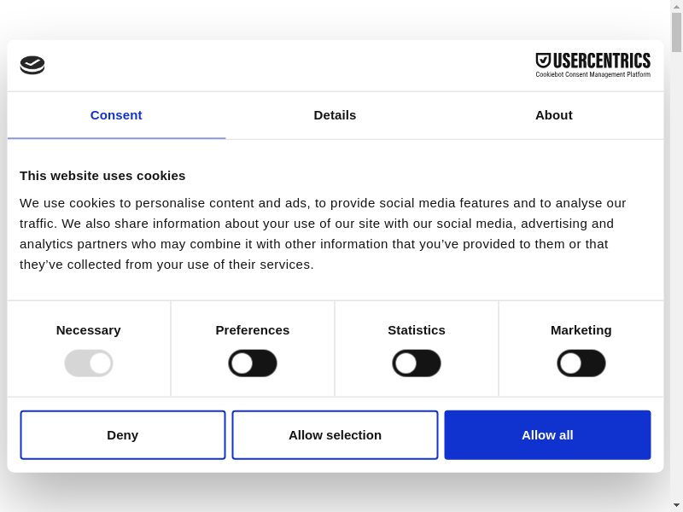
Task: Click the page scrollbar thumb
Action: tap(676, 32)
